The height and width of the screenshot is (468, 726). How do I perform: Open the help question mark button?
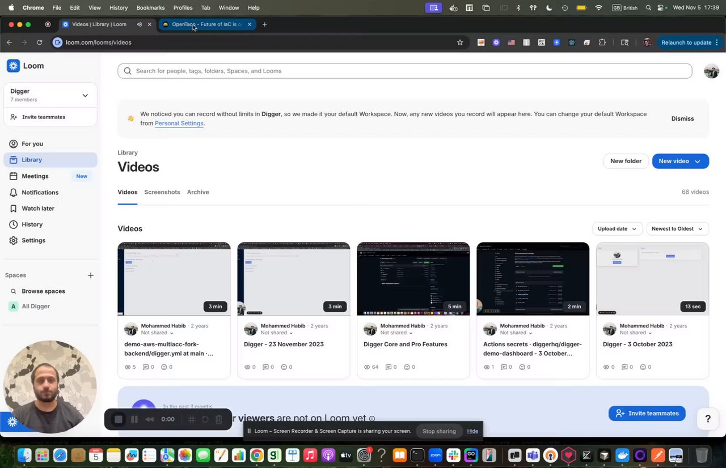(708, 419)
